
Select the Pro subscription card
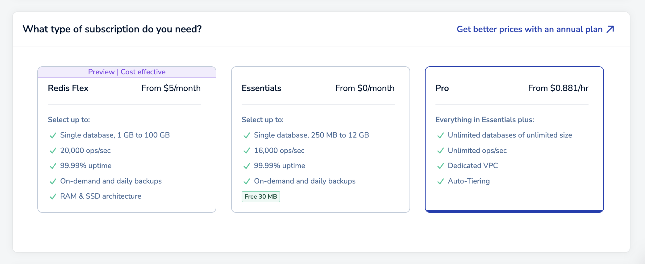point(514,139)
